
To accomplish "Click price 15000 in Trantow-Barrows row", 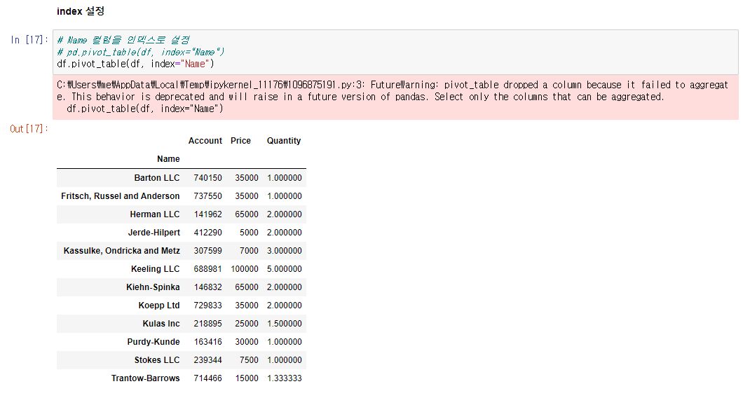I will [246, 378].
